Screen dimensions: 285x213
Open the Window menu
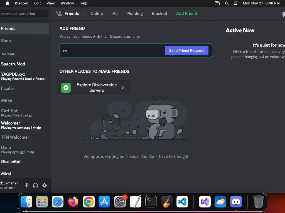point(67,3)
